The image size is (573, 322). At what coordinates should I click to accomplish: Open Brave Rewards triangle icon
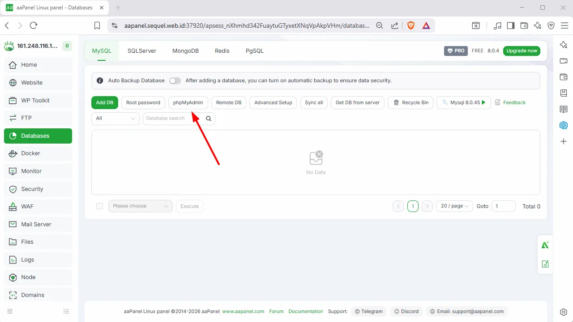click(x=426, y=25)
